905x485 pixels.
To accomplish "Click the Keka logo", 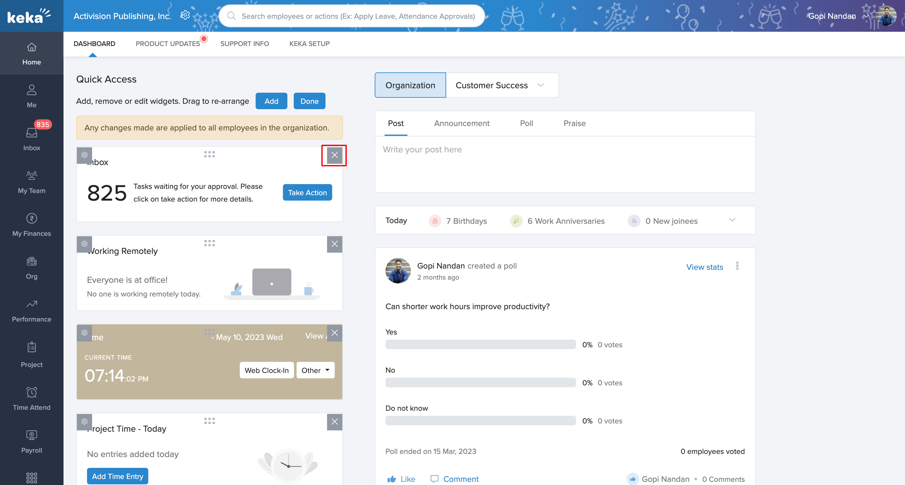I will click(x=29, y=16).
